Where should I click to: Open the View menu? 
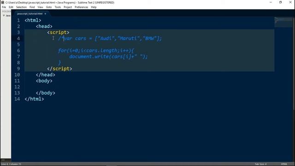coord(40,7)
